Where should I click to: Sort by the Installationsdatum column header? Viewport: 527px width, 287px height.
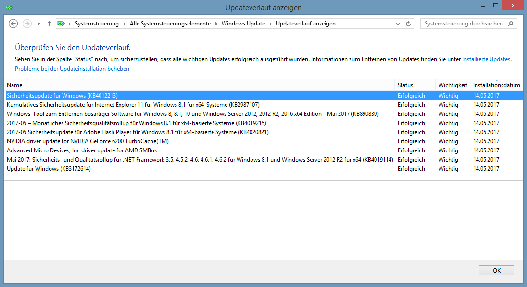click(x=496, y=85)
